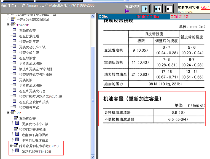Click the page icon beside 更换机油
Screen dimensions: 210x159
14,79
